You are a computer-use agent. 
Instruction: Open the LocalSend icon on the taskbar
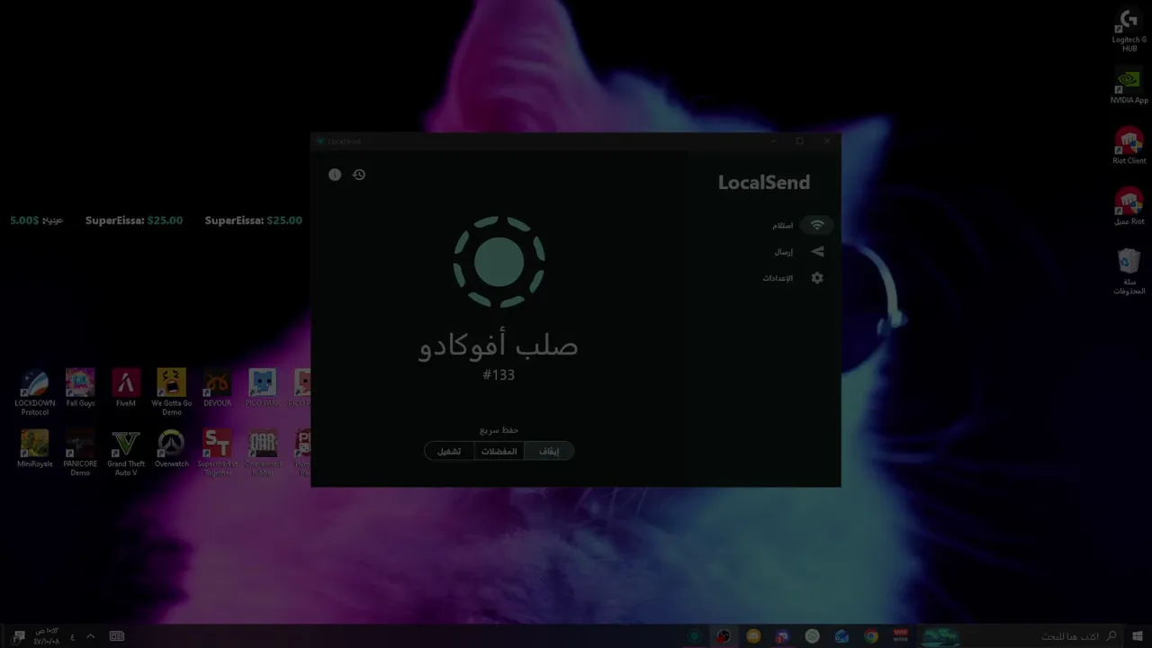coord(694,636)
